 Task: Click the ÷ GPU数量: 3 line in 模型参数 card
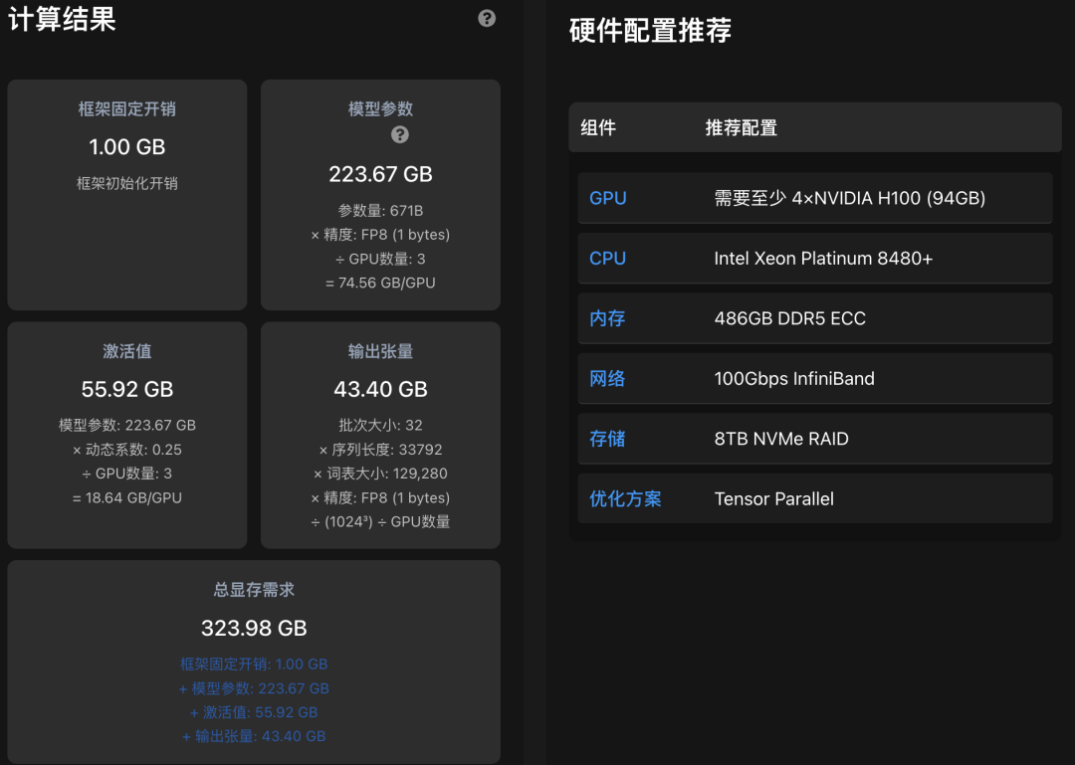pyautogui.click(x=380, y=259)
